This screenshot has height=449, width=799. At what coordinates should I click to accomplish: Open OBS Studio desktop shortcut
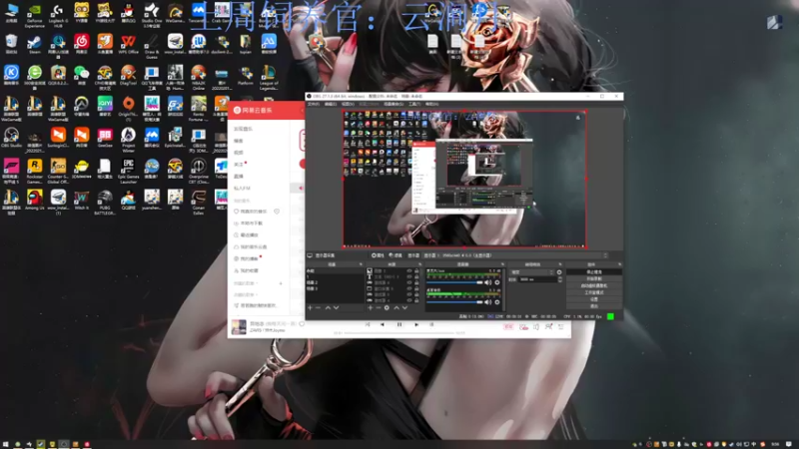coord(11,138)
